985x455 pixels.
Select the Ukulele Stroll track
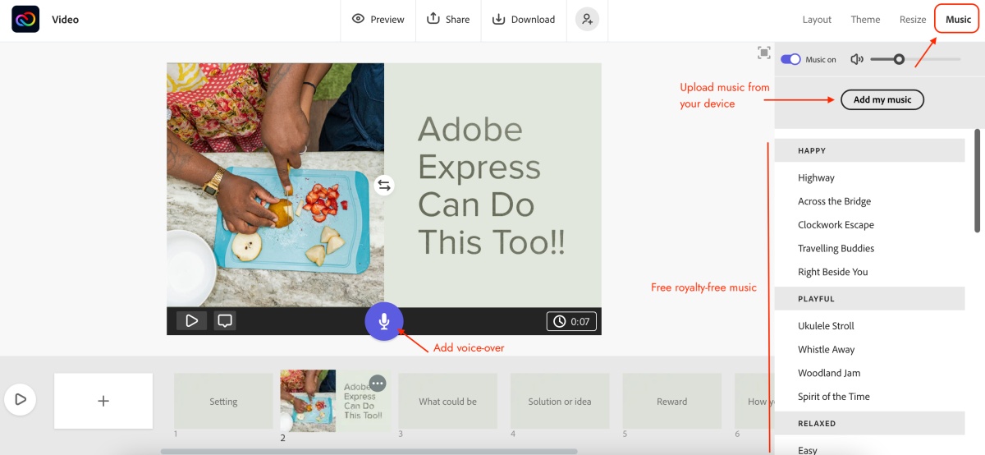click(x=826, y=326)
